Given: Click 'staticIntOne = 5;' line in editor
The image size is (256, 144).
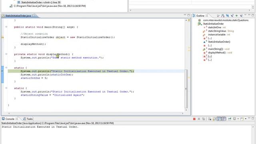Looking at the screenshot, I should pyautogui.click(x=34, y=78).
